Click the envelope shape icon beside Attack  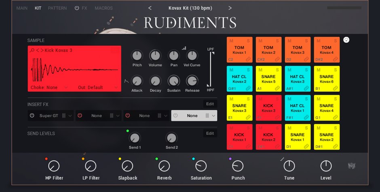point(126,81)
